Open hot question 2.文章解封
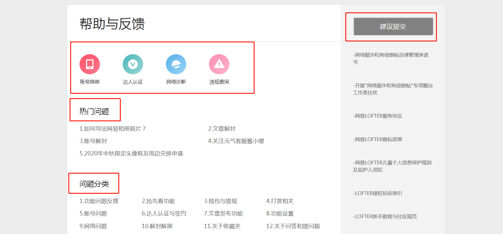The height and width of the screenshot is (234, 503). tap(222, 128)
